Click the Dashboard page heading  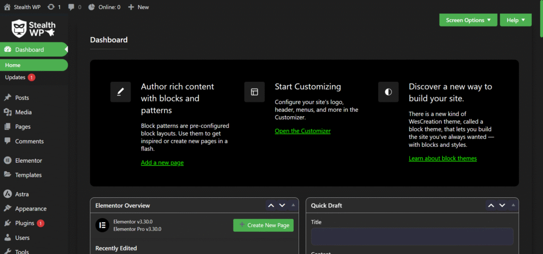pos(109,40)
